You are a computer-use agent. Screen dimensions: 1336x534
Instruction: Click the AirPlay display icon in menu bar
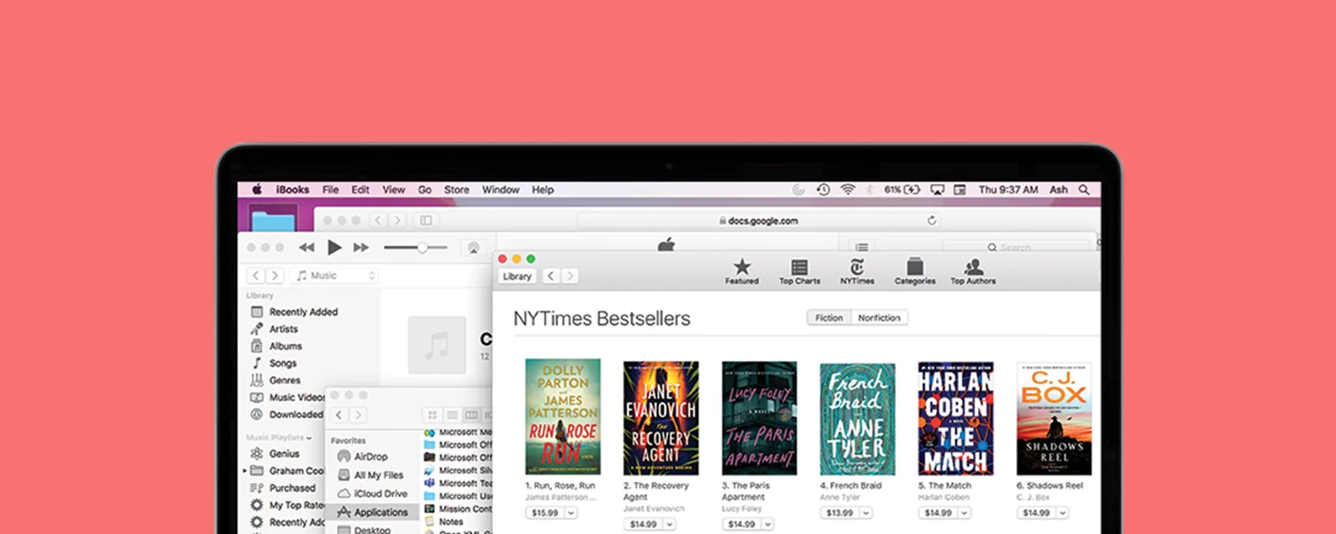tap(937, 190)
